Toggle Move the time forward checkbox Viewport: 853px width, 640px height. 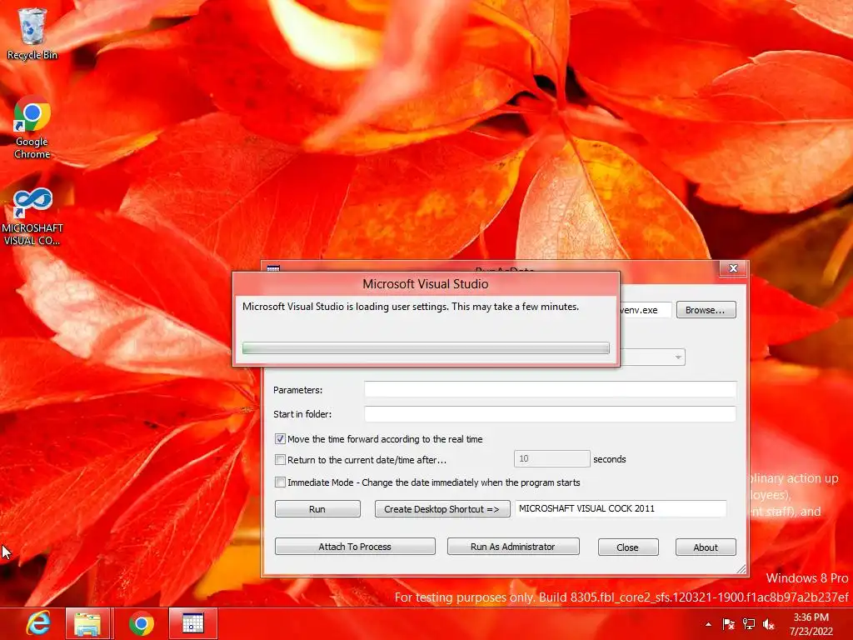coord(280,438)
